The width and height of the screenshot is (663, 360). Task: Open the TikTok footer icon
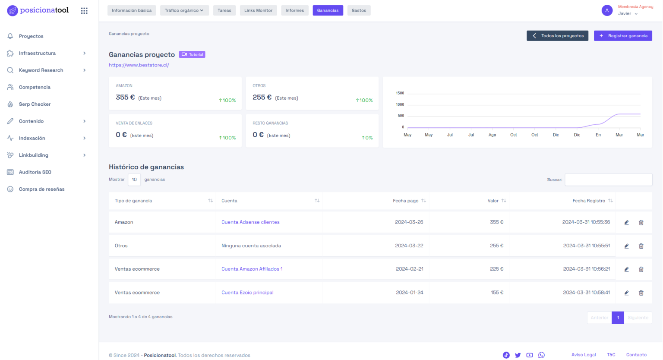(x=506, y=355)
